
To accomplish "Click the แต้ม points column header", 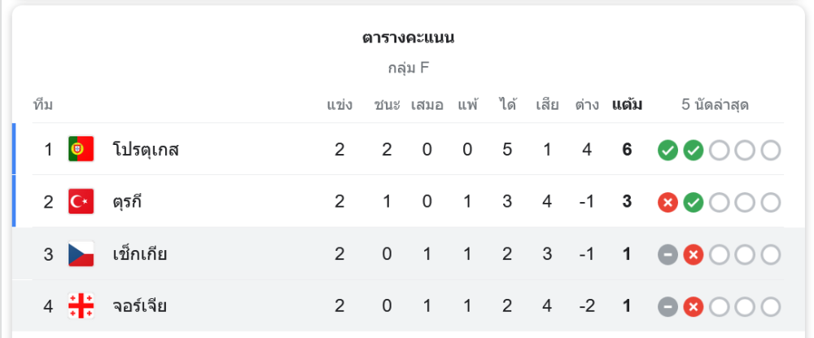I will click(x=627, y=105).
